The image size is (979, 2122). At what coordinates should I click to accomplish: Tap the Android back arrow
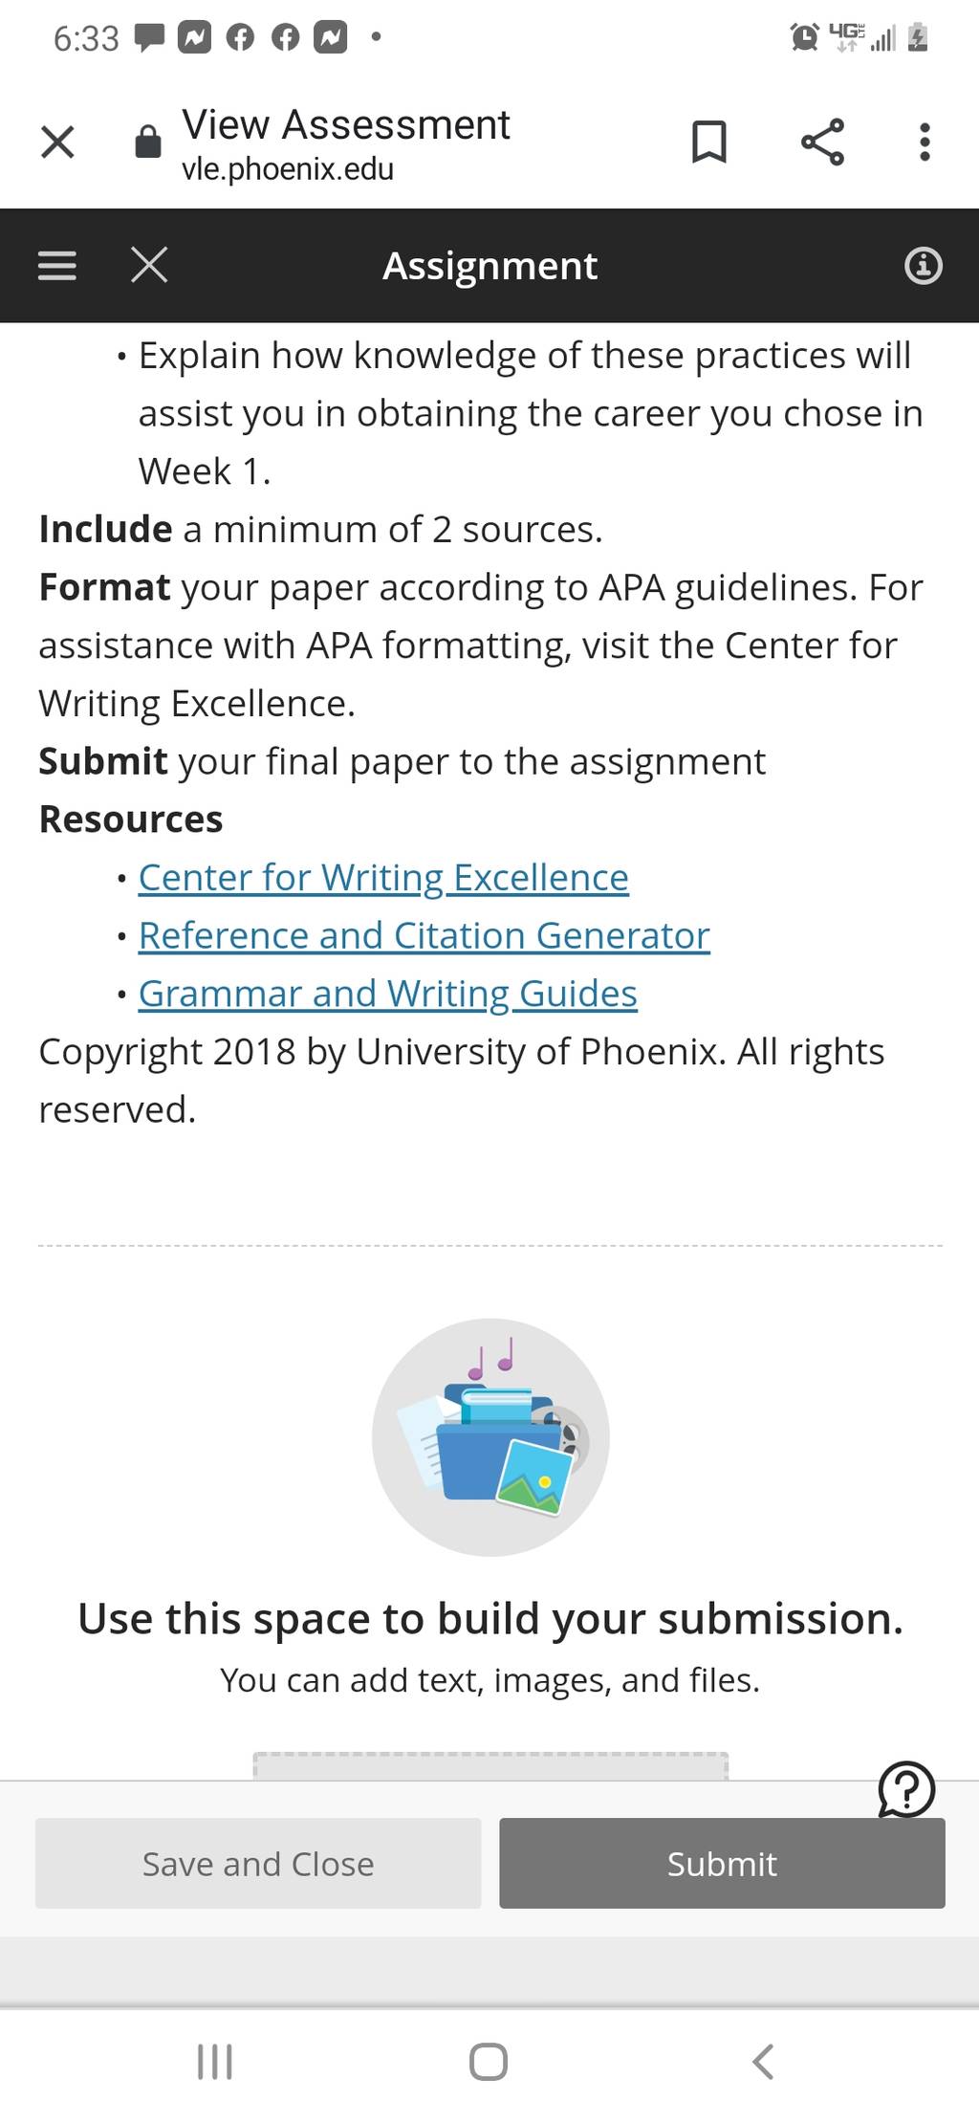click(x=762, y=2061)
